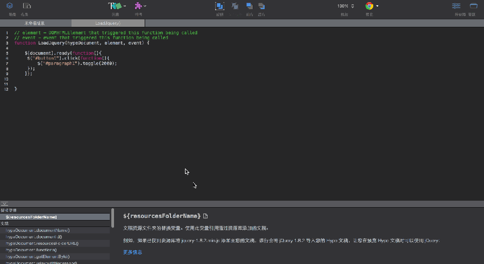Viewport: 484px width, 264px height.
Task: Select the LoadJquery() function tab
Action: click(x=107, y=24)
